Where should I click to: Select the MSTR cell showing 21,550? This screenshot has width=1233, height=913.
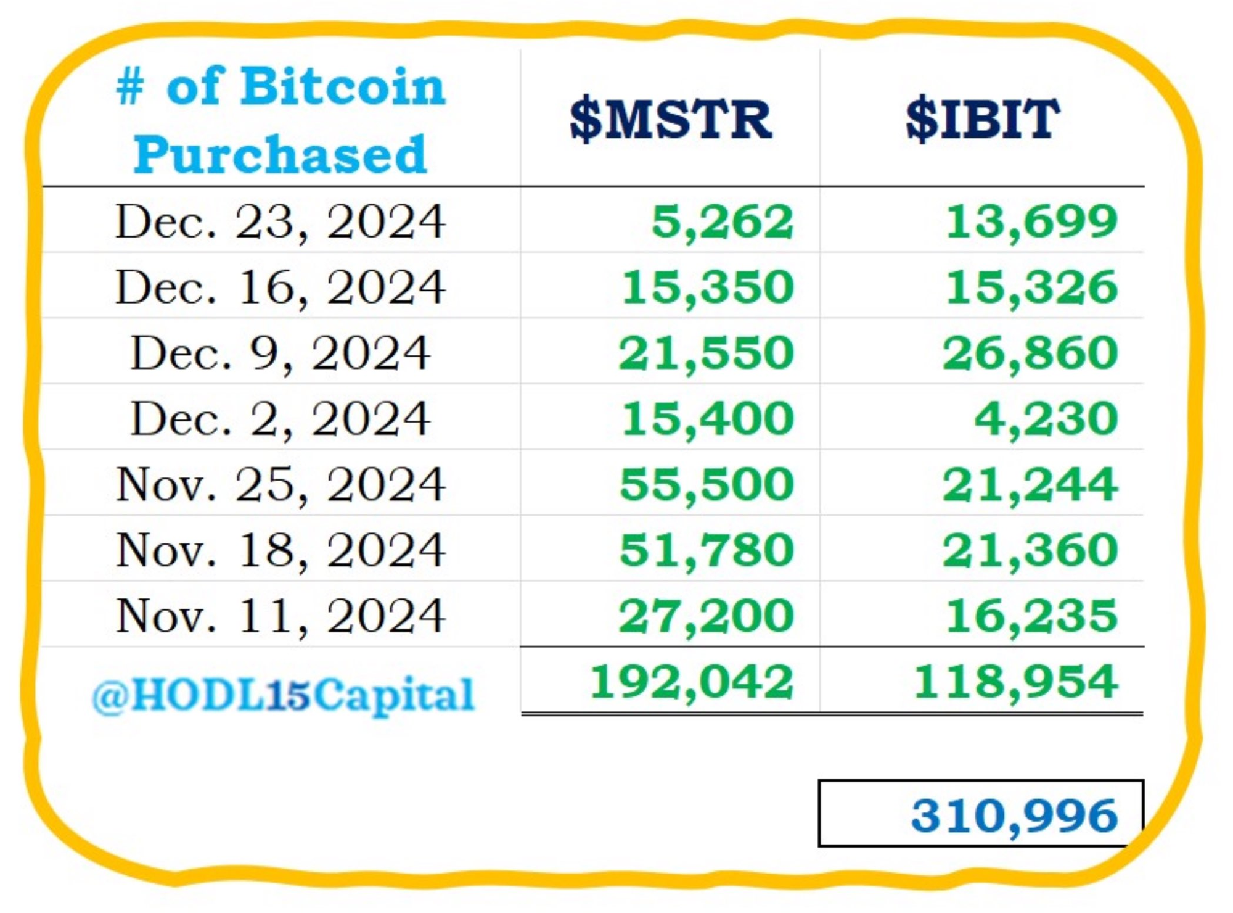click(x=707, y=353)
